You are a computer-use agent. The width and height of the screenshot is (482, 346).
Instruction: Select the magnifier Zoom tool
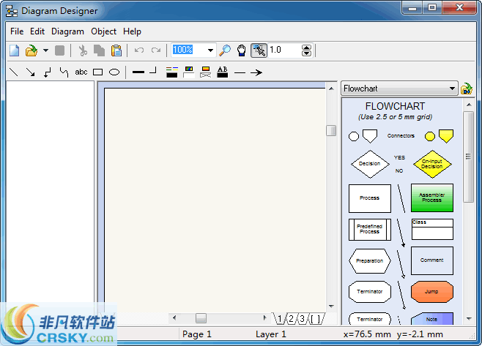click(225, 50)
